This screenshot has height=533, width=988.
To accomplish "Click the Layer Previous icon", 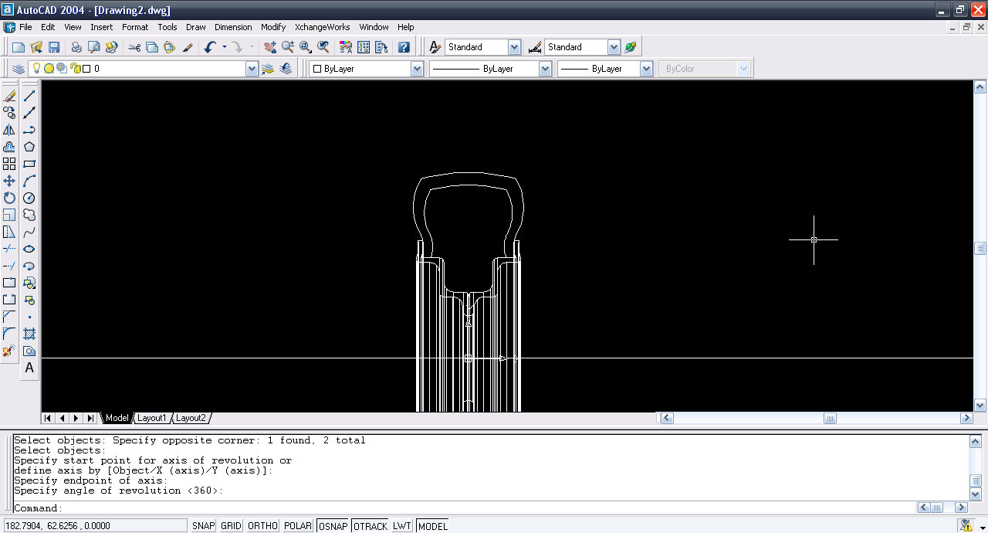I will coord(286,69).
